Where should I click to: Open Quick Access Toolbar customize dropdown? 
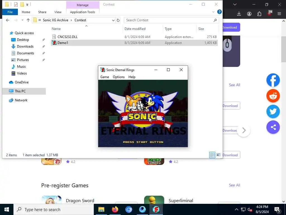(27, 4)
